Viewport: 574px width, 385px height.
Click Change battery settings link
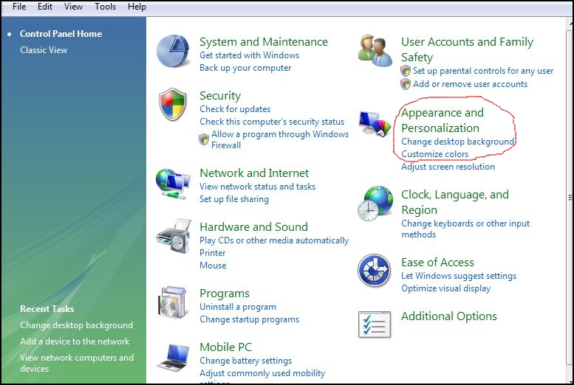point(246,361)
